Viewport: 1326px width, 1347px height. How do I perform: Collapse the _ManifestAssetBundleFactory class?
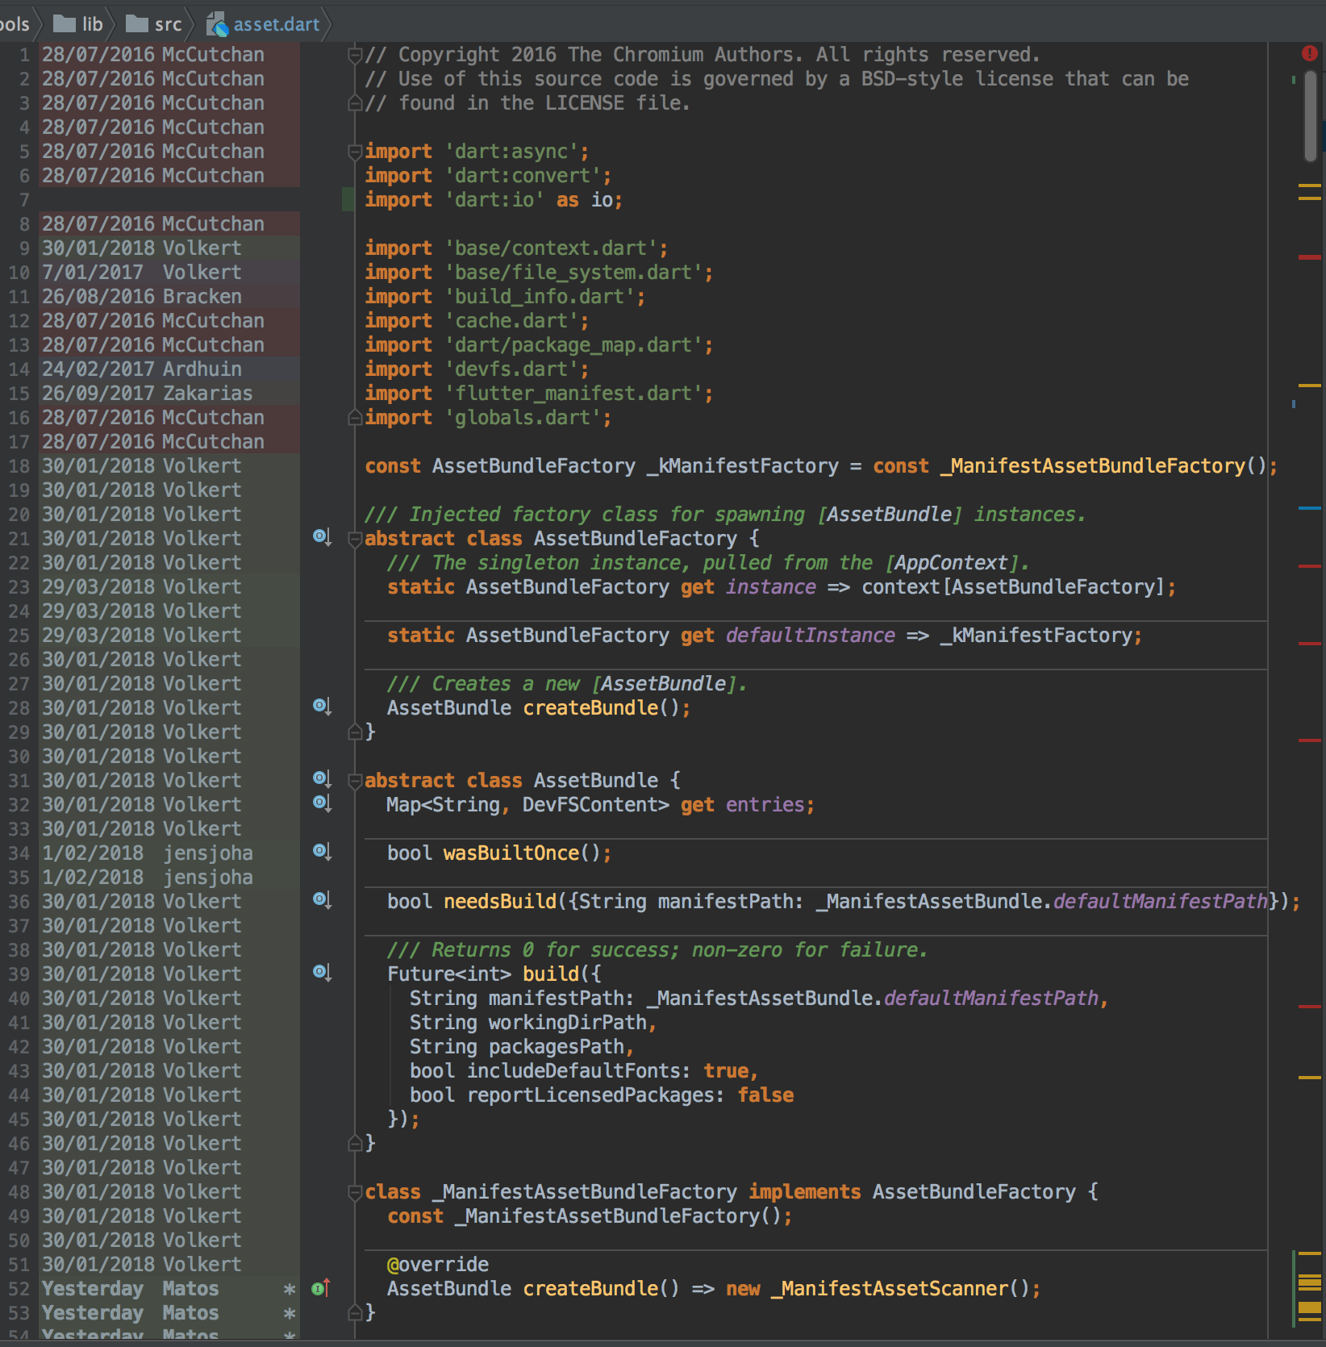click(354, 1192)
